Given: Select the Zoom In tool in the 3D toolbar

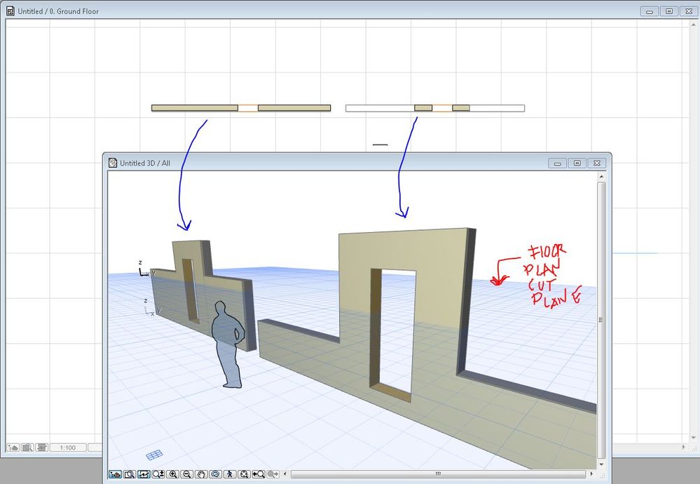Looking at the screenshot, I should 172,475.
